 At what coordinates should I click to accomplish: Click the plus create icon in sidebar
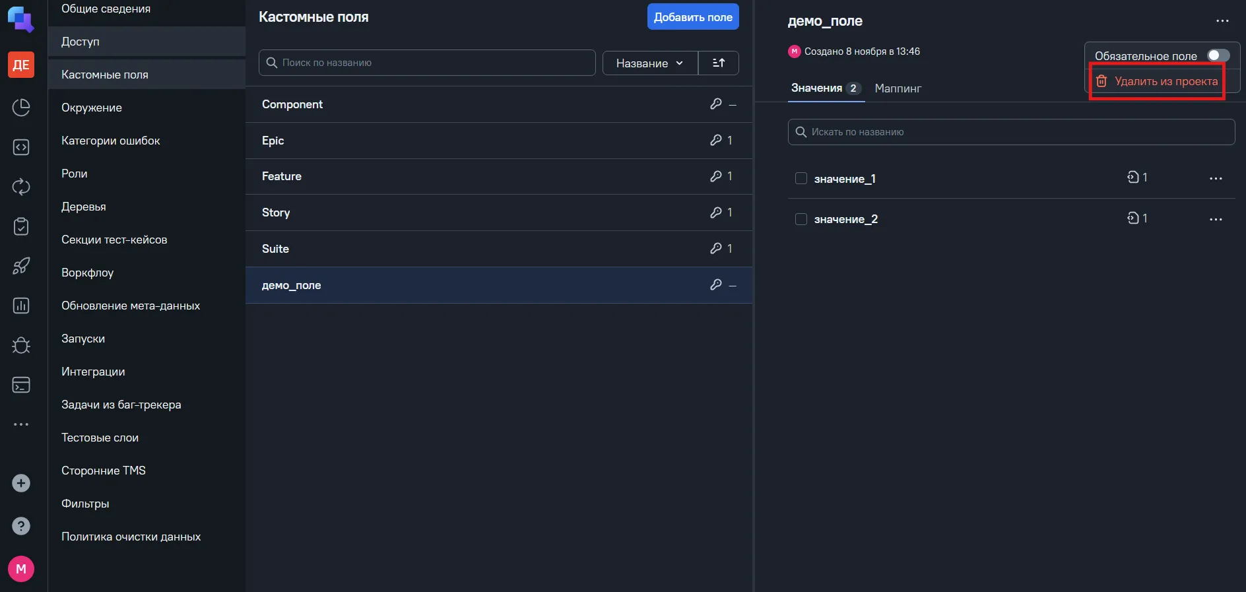(x=21, y=483)
